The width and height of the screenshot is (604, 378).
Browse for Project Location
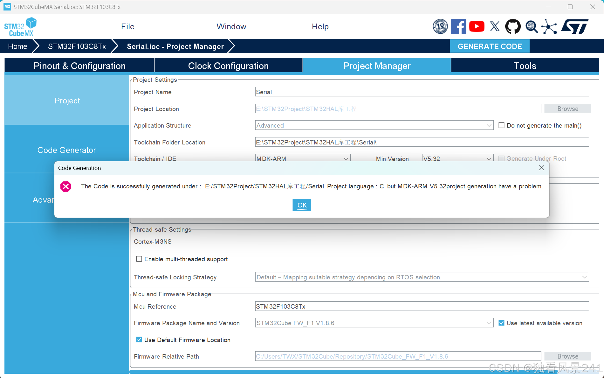568,109
